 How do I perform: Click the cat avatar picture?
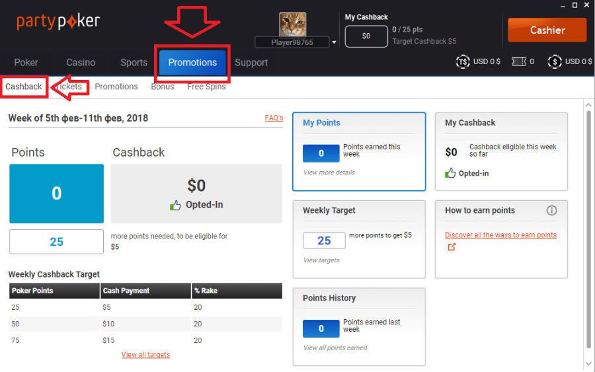click(x=292, y=24)
